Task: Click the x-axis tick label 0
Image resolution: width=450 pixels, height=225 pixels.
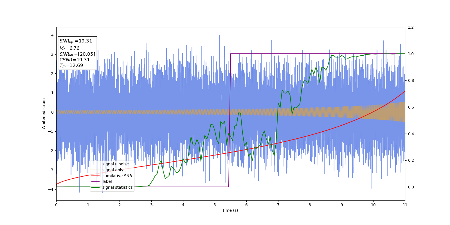Action: pos(56,205)
